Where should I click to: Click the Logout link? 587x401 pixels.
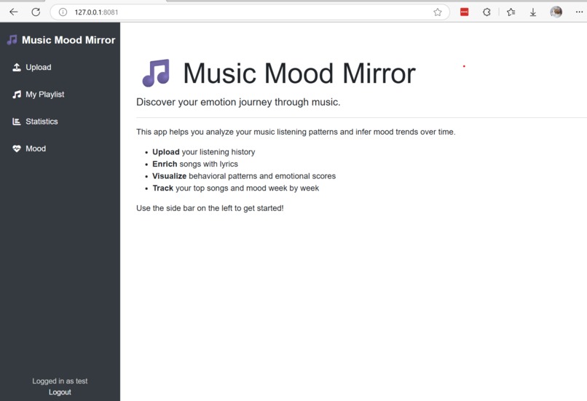coord(60,392)
